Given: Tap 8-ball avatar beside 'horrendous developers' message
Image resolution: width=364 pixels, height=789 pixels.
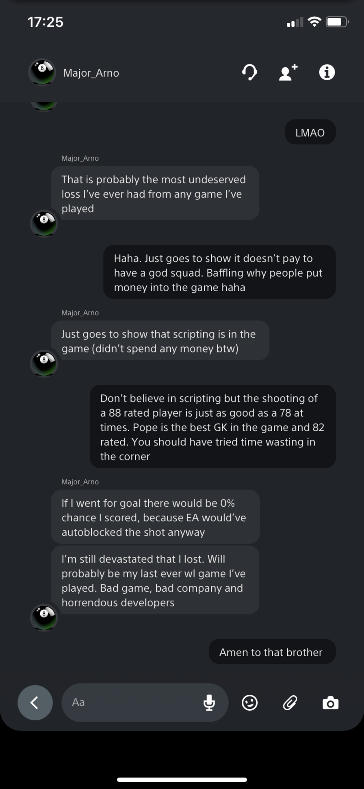Looking at the screenshot, I should (x=44, y=617).
